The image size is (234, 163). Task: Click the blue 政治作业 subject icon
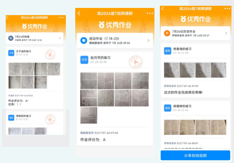[84, 41]
